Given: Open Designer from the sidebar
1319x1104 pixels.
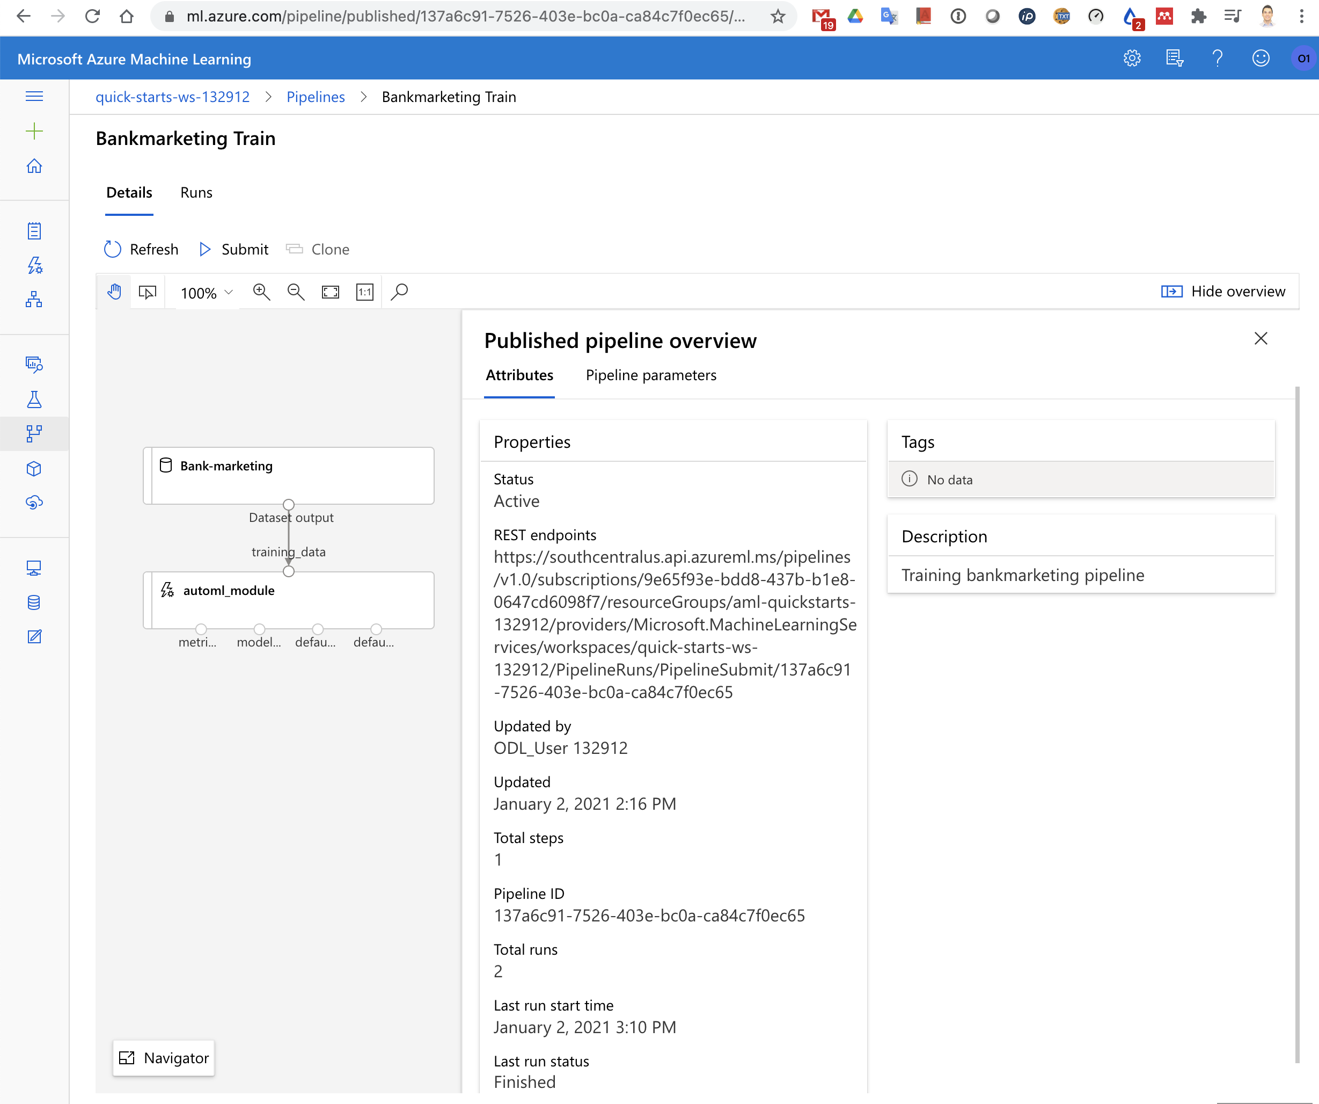Looking at the screenshot, I should coord(34,300).
